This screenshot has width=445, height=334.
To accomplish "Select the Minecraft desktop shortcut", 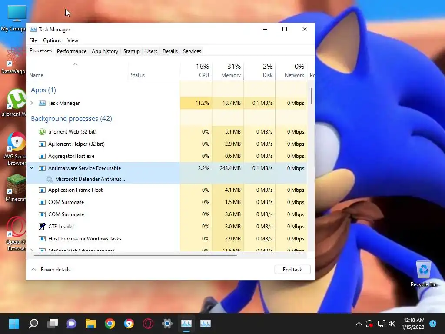I will pyautogui.click(x=15, y=187).
